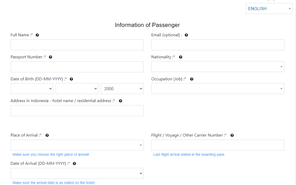Screen dimensions: 296x185
Task: Open the help tooltip for Passport Number
Action: click(51, 57)
